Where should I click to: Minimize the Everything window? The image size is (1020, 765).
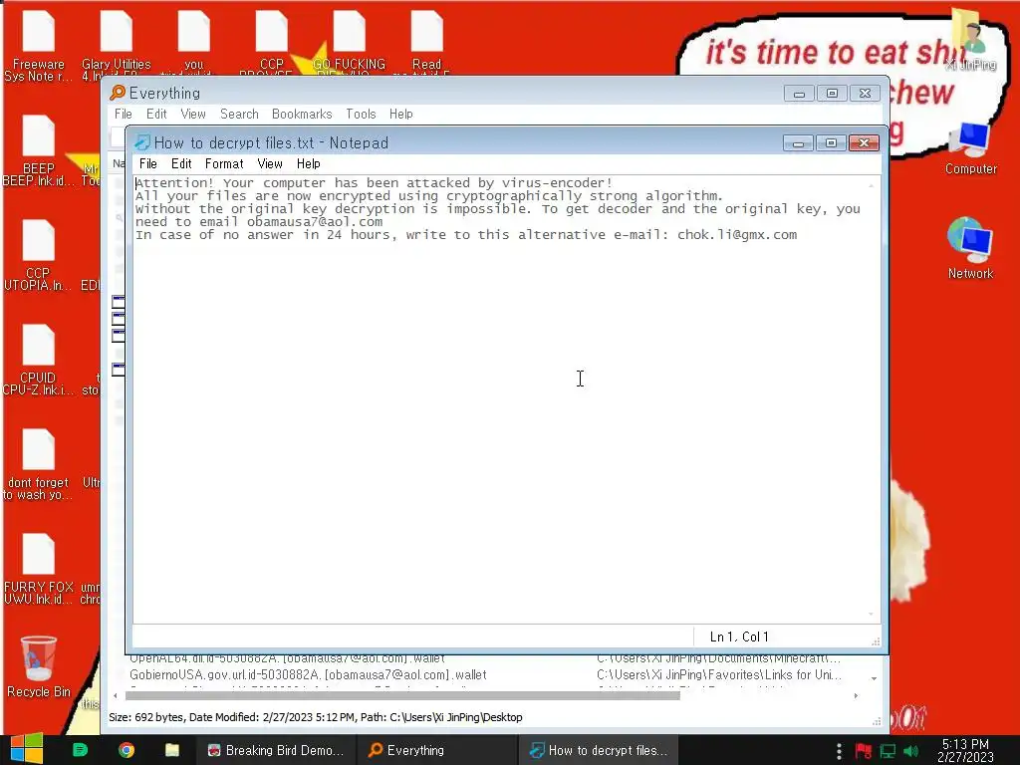(x=800, y=93)
